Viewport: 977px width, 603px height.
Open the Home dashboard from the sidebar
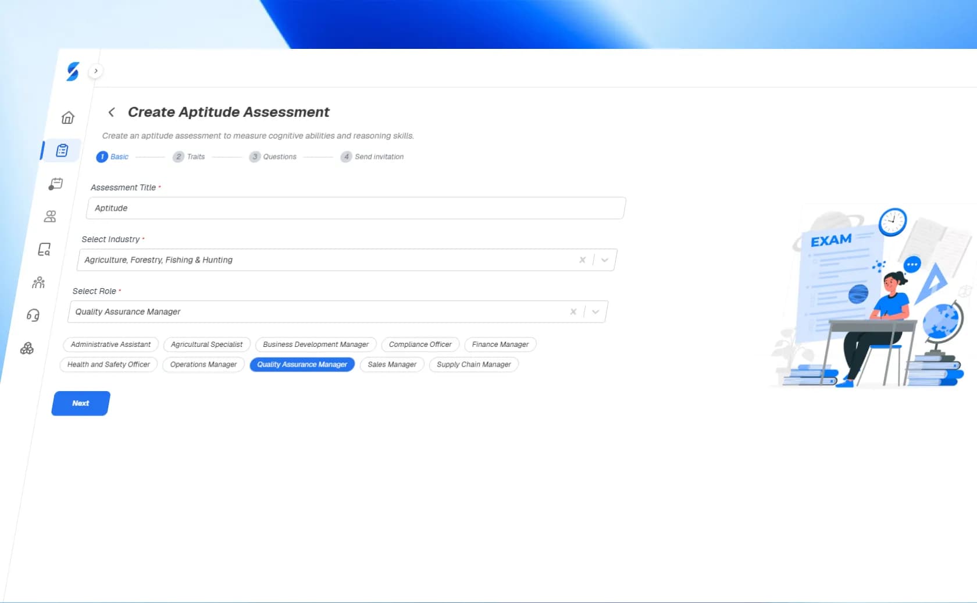point(67,117)
